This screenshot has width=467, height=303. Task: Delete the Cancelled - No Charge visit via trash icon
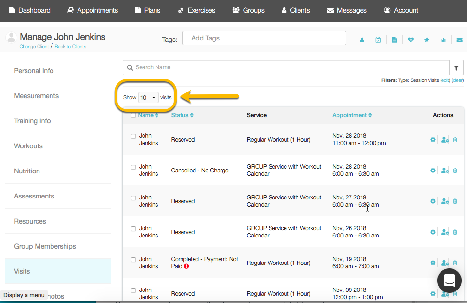pos(454,170)
